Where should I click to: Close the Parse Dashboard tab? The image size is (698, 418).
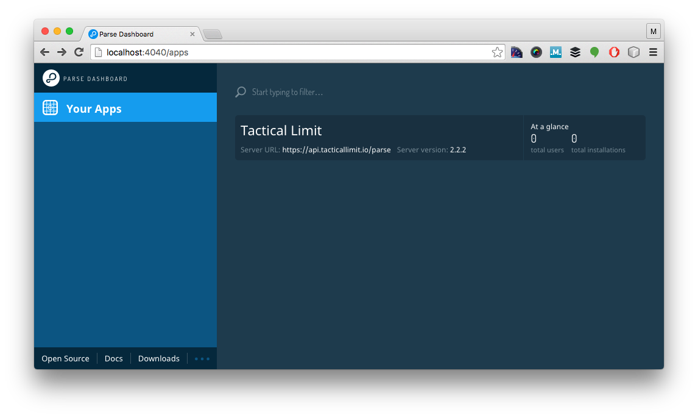click(192, 34)
